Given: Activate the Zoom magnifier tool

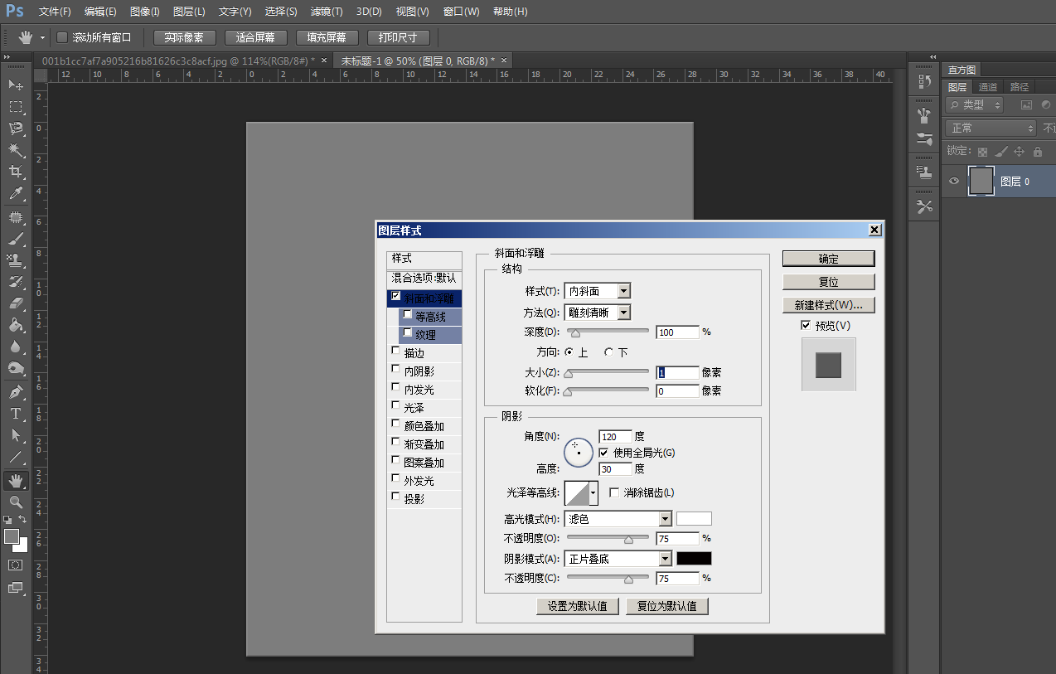Looking at the screenshot, I should pos(16,502).
